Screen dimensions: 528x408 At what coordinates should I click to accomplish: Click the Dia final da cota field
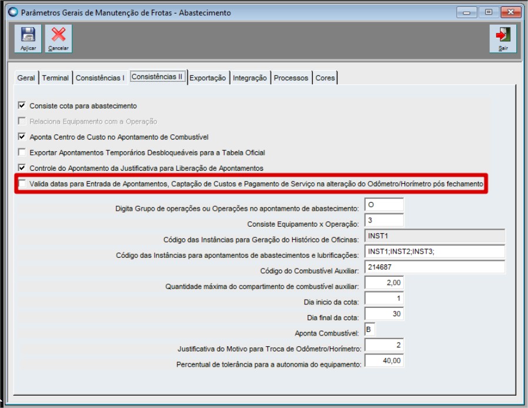pos(384,314)
